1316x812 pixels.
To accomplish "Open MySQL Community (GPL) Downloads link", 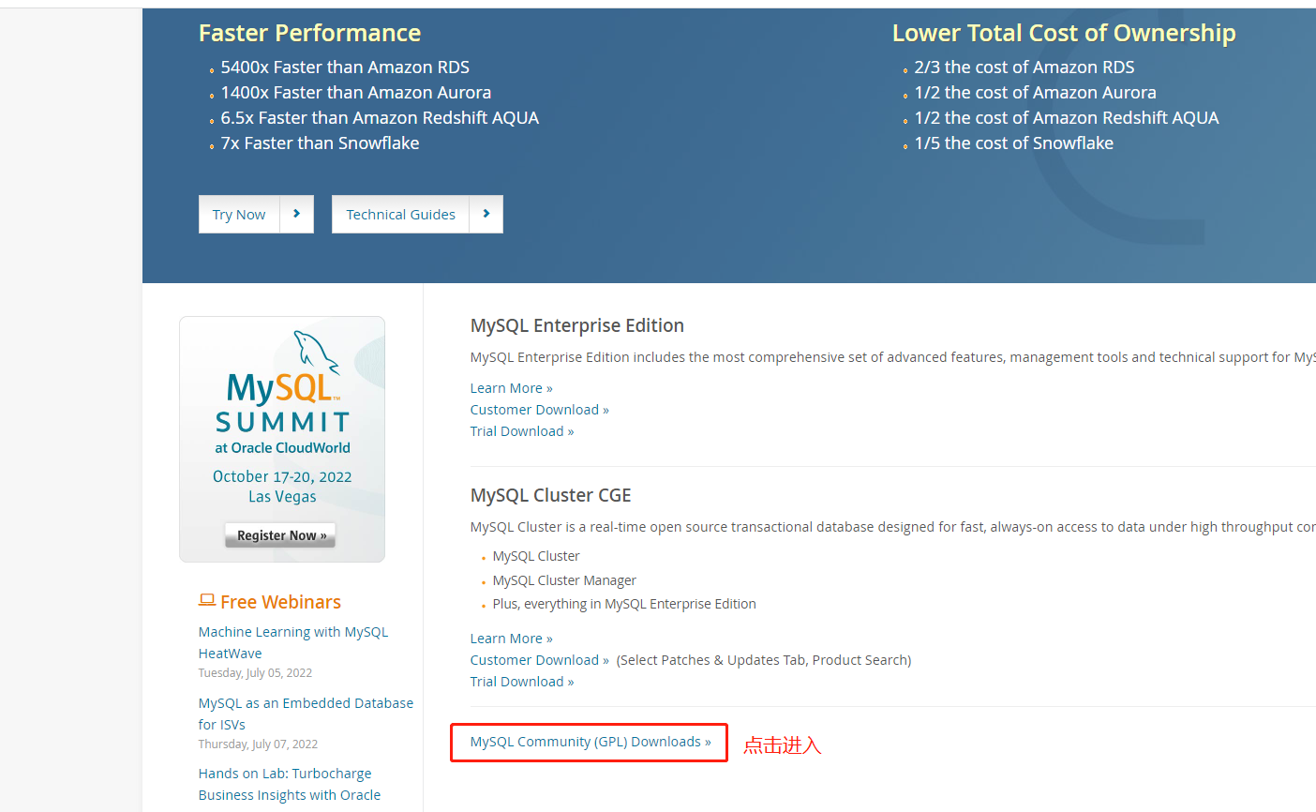I will coord(591,742).
